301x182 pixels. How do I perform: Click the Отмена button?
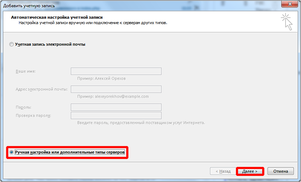click(281, 171)
